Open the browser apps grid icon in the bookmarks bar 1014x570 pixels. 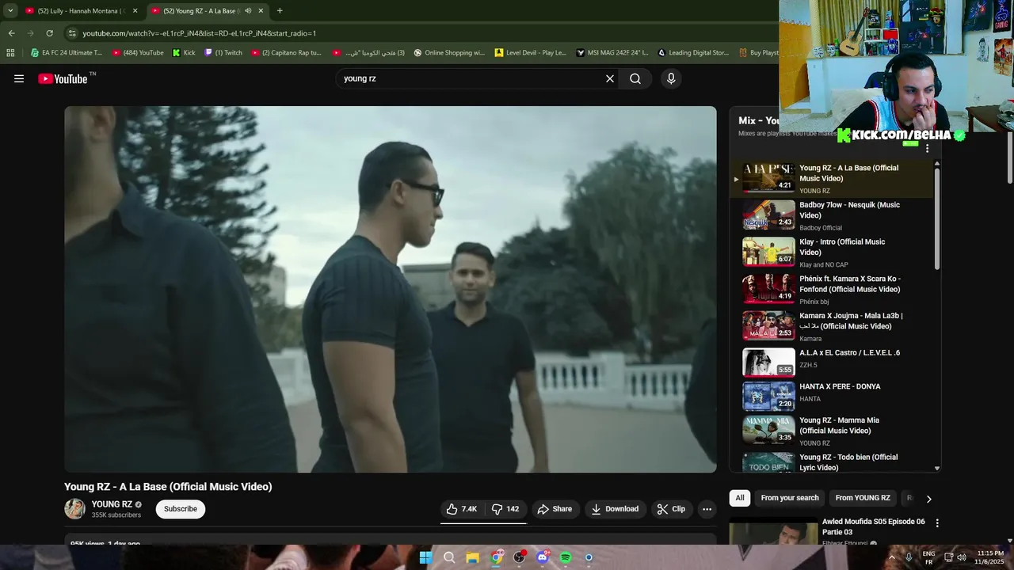[10, 53]
